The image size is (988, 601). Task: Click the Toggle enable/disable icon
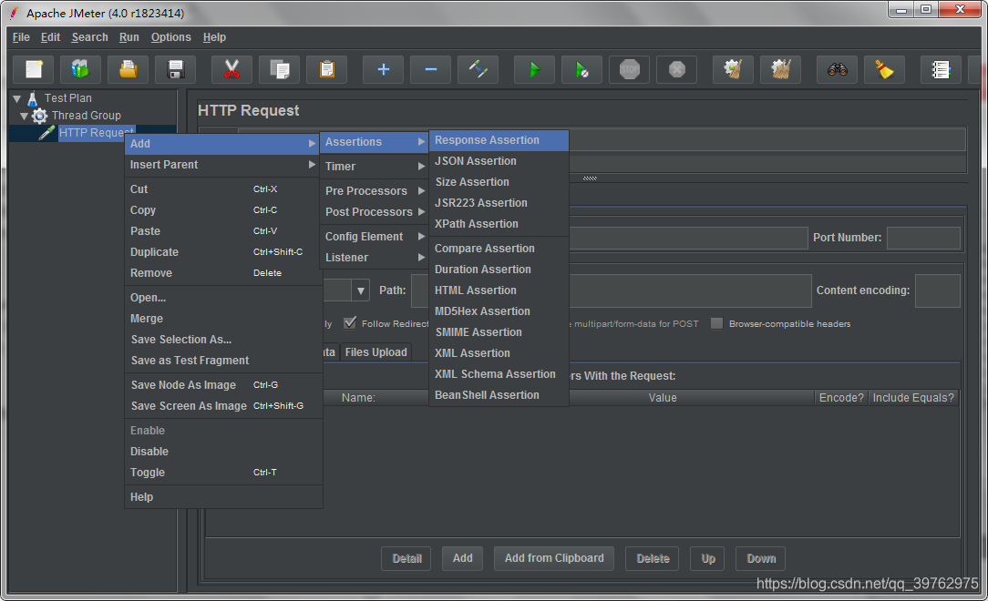(478, 69)
